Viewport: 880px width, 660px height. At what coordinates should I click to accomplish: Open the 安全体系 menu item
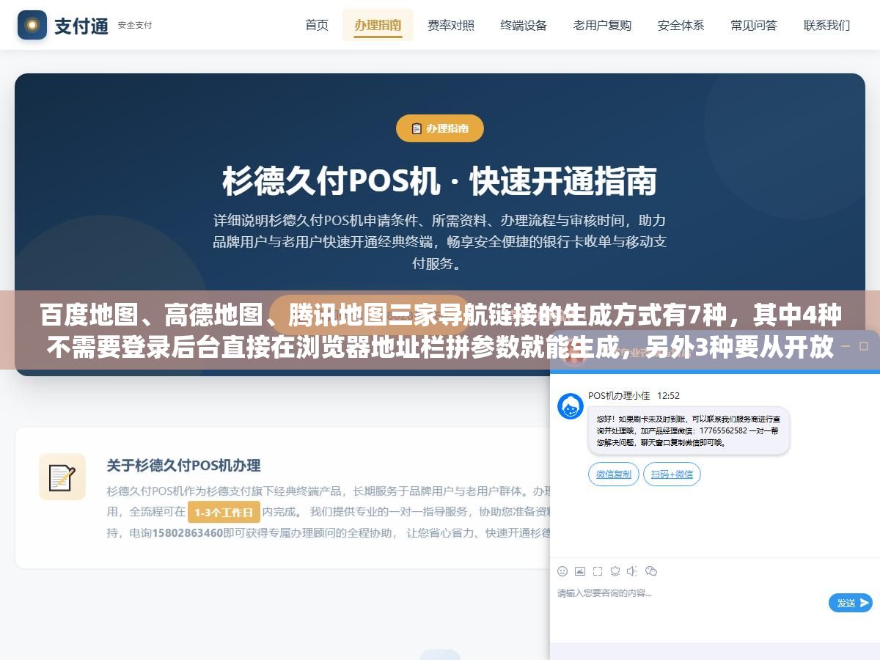point(681,25)
